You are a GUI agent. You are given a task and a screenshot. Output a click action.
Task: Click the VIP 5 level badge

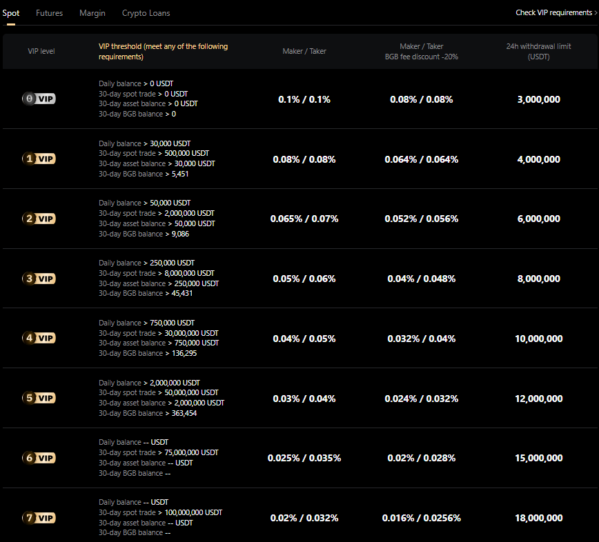coord(39,398)
